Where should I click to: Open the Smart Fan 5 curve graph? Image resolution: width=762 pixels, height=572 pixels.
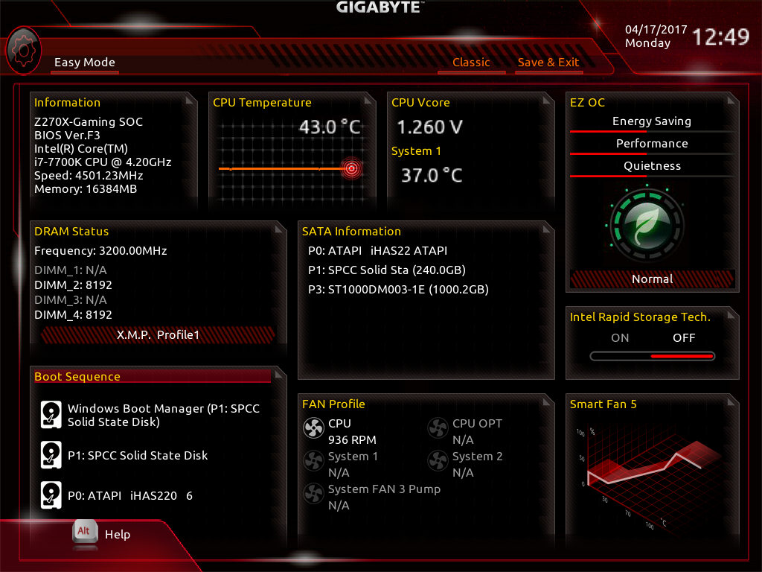coord(647,474)
